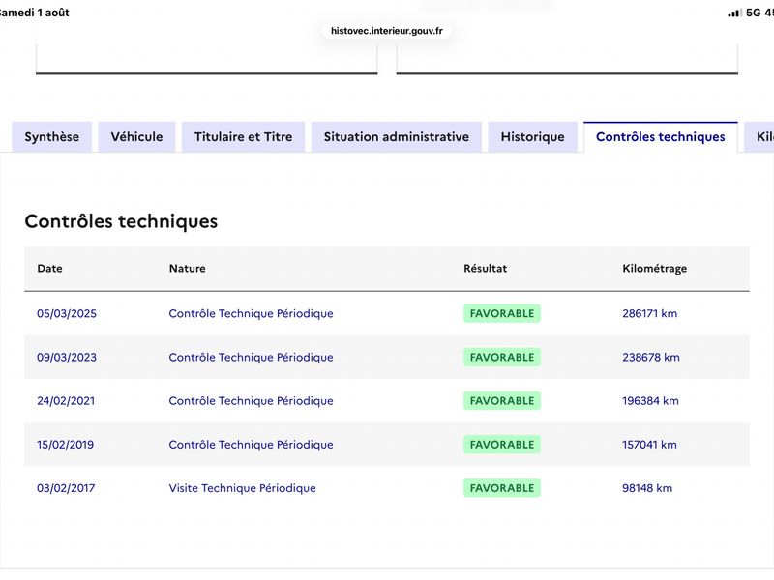The width and height of the screenshot is (774, 580).
Task: Open the Synthèse tab
Action: pos(52,136)
